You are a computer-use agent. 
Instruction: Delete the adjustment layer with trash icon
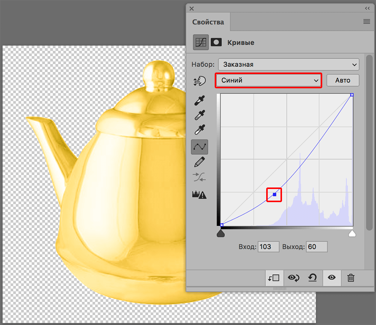point(351,278)
